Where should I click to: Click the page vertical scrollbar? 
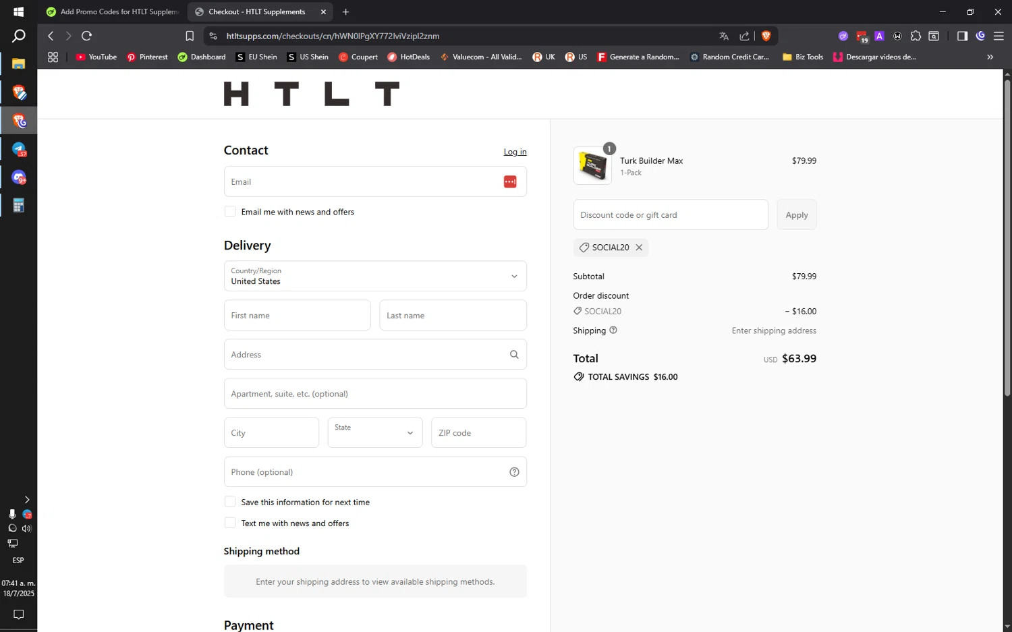tap(1007, 237)
